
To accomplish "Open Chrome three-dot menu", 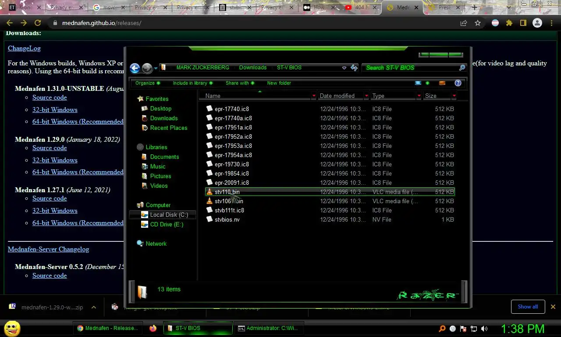I will [551, 23].
